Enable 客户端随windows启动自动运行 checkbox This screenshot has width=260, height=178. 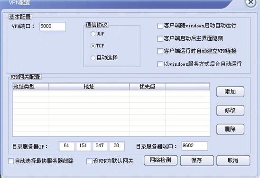pyautogui.click(x=160, y=26)
